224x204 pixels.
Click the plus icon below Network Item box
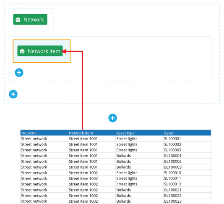19,73
